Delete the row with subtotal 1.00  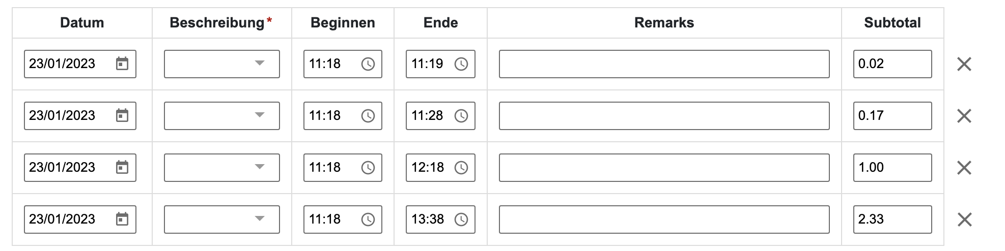click(964, 168)
